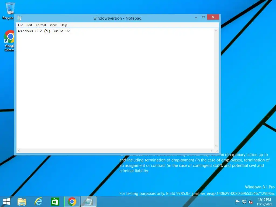Launch Internet Explorer from the taskbar
This screenshot has height=207, width=276.
(38, 202)
